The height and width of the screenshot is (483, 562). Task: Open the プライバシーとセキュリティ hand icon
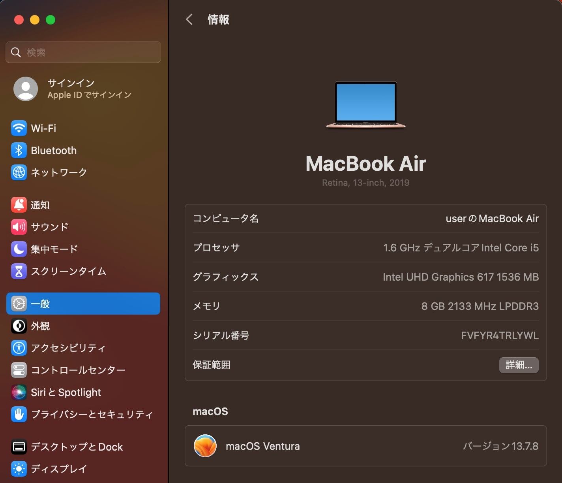19,414
